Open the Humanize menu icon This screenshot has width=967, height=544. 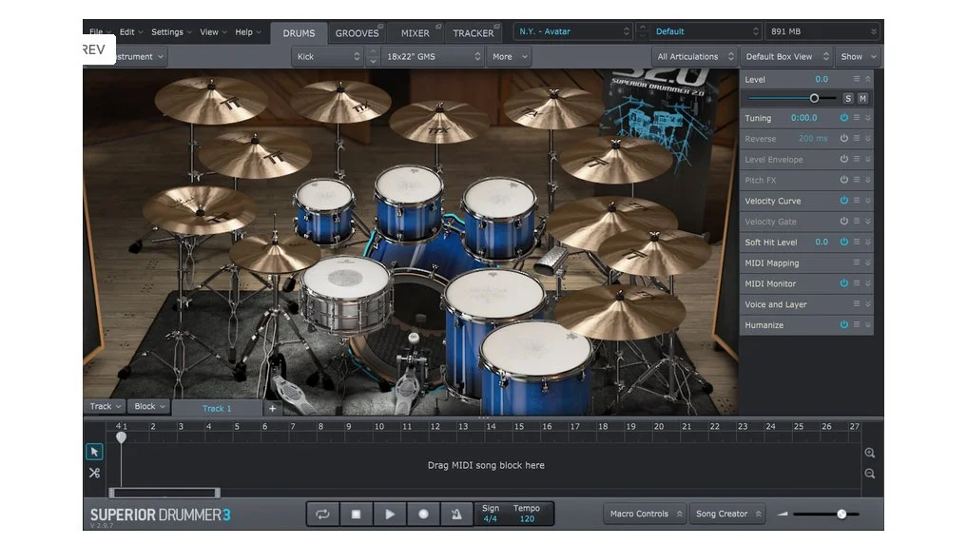pyautogui.click(x=857, y=324)
